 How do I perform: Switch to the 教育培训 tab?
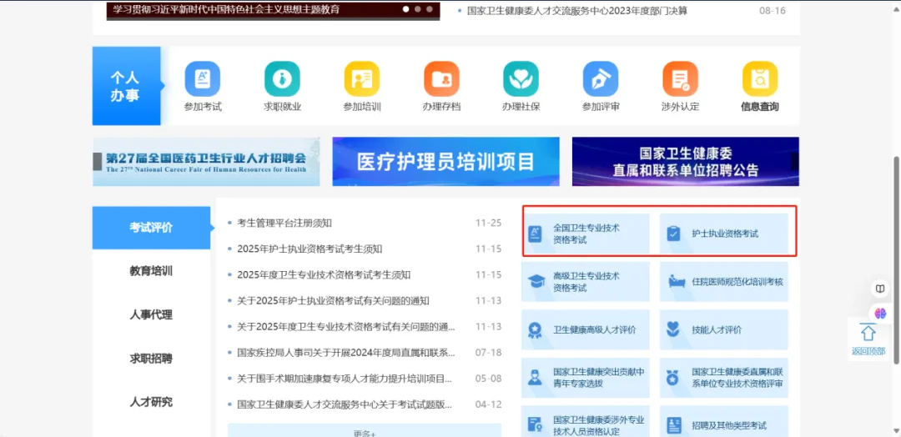tap(151, 271)
